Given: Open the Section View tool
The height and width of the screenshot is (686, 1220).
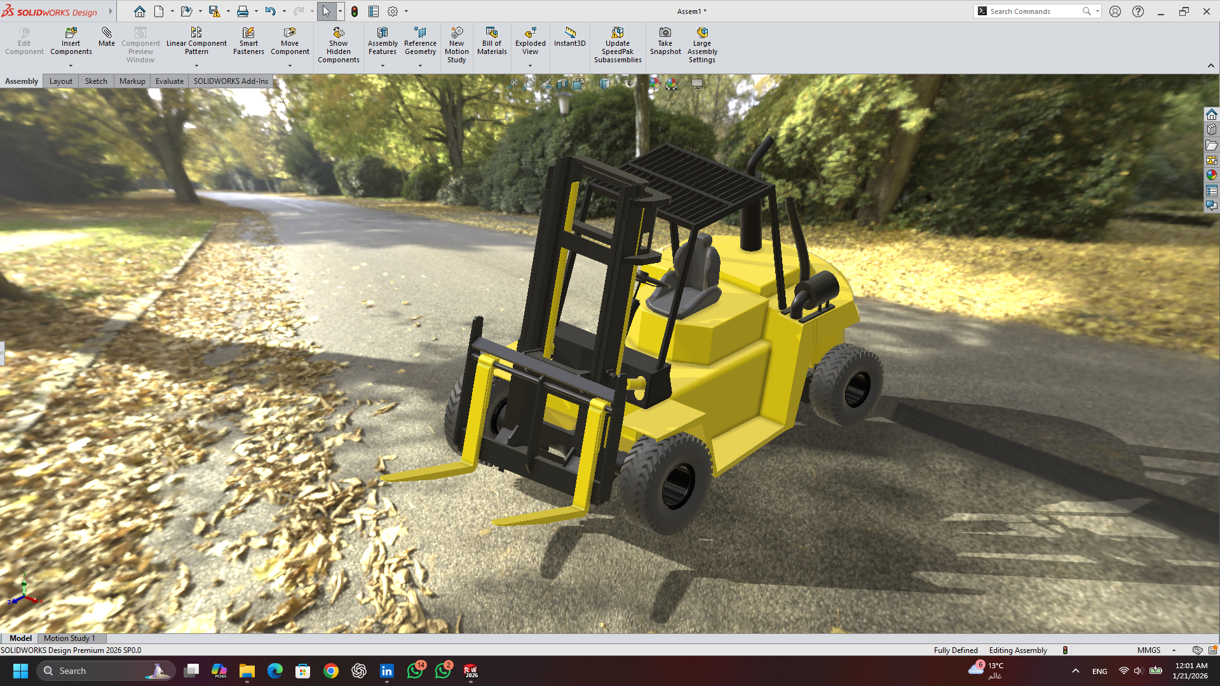Looking at the screenshot, I should tap(562, 84).
